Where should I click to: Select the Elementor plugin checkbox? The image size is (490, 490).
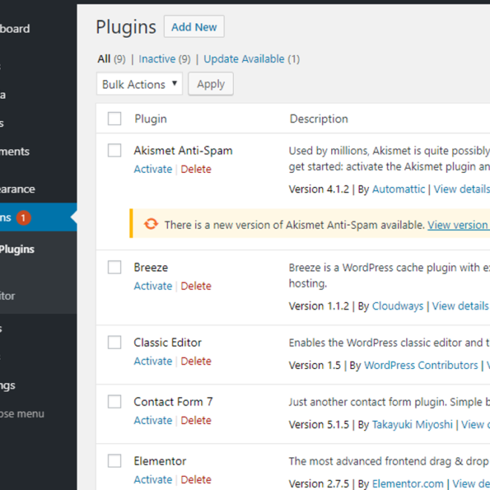[114, 461]
